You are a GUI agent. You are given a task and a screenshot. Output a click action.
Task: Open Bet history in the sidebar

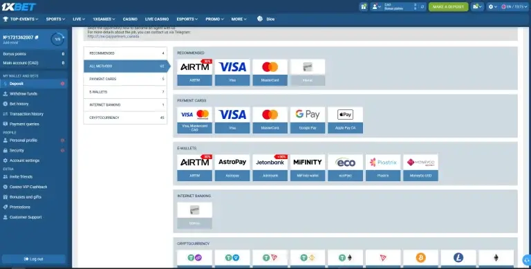(34, 104)
